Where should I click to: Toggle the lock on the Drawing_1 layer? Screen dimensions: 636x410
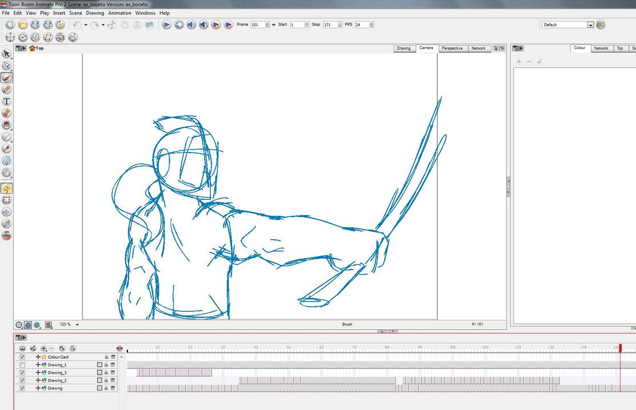106,365
